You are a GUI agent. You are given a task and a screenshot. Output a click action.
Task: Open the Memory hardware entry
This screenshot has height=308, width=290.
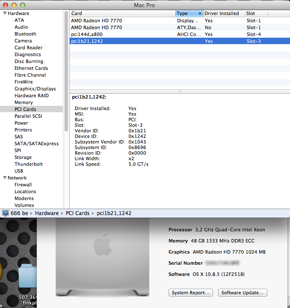[24, 102]
